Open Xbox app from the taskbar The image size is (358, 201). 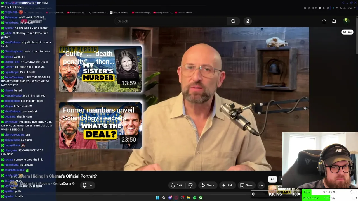201,198
